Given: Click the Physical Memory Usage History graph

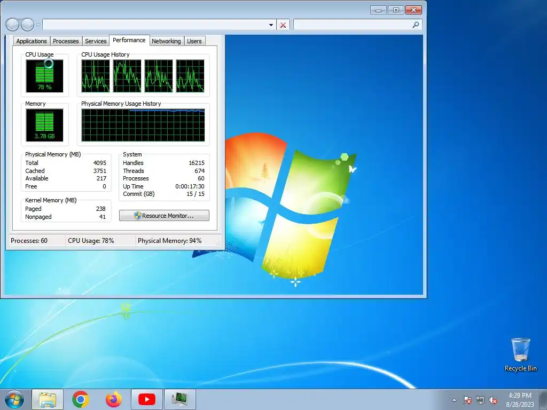Looking at the screenshot, I should point(143,125).
